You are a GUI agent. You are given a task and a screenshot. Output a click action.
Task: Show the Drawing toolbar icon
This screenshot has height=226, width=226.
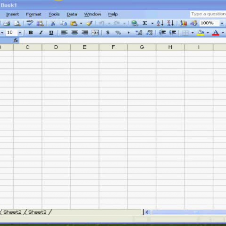(194, 23)
